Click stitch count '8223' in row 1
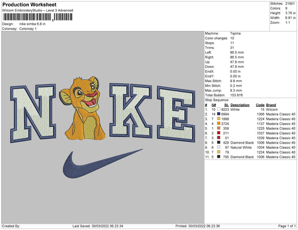The width and height of the screenshot is (298, 230). click(225, 110)
